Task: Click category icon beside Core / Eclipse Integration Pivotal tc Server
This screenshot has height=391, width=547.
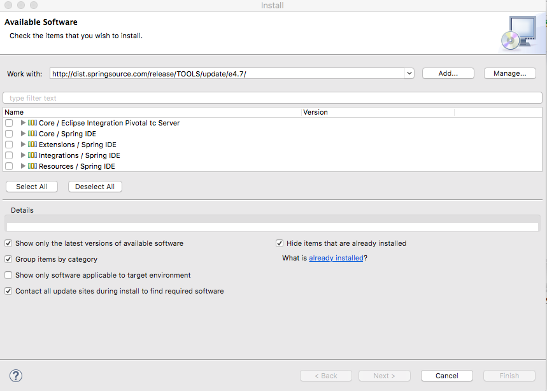Action: pyautogui.click(x=32, y=123)
